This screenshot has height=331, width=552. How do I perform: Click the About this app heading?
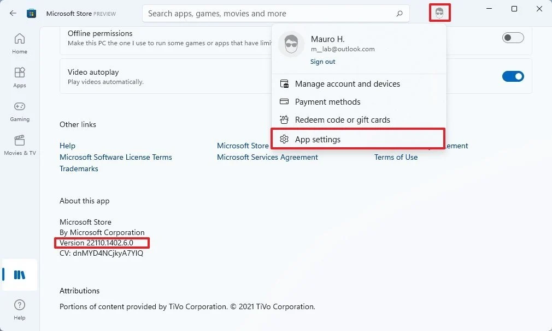[85, 201]
